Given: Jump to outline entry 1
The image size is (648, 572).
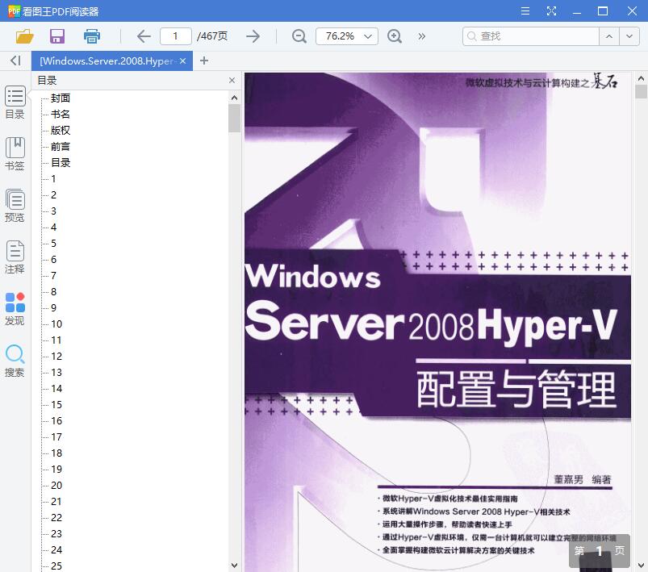Looking at the screenshot, I should click(53, 178).
